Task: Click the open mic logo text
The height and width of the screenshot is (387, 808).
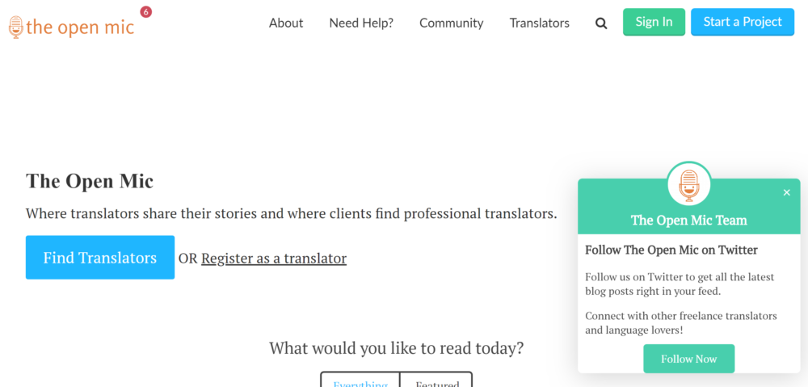Action: click(x=80, y=27)
